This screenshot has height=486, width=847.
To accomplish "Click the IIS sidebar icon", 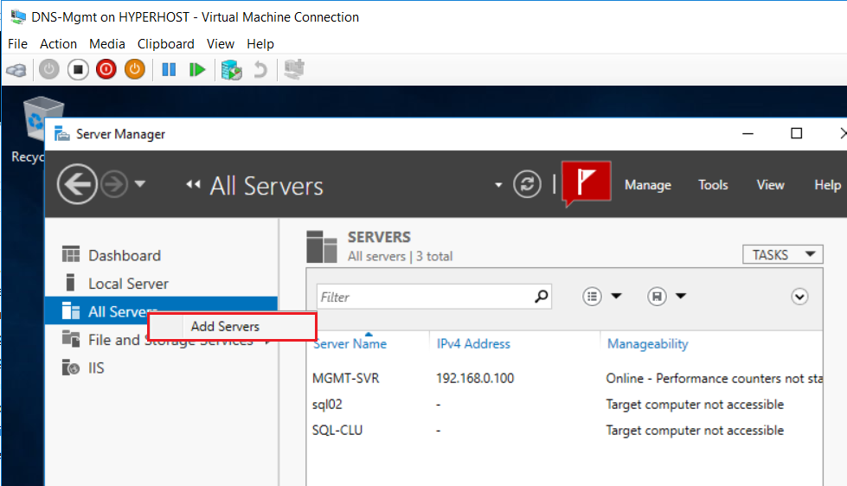I will 71,368.
